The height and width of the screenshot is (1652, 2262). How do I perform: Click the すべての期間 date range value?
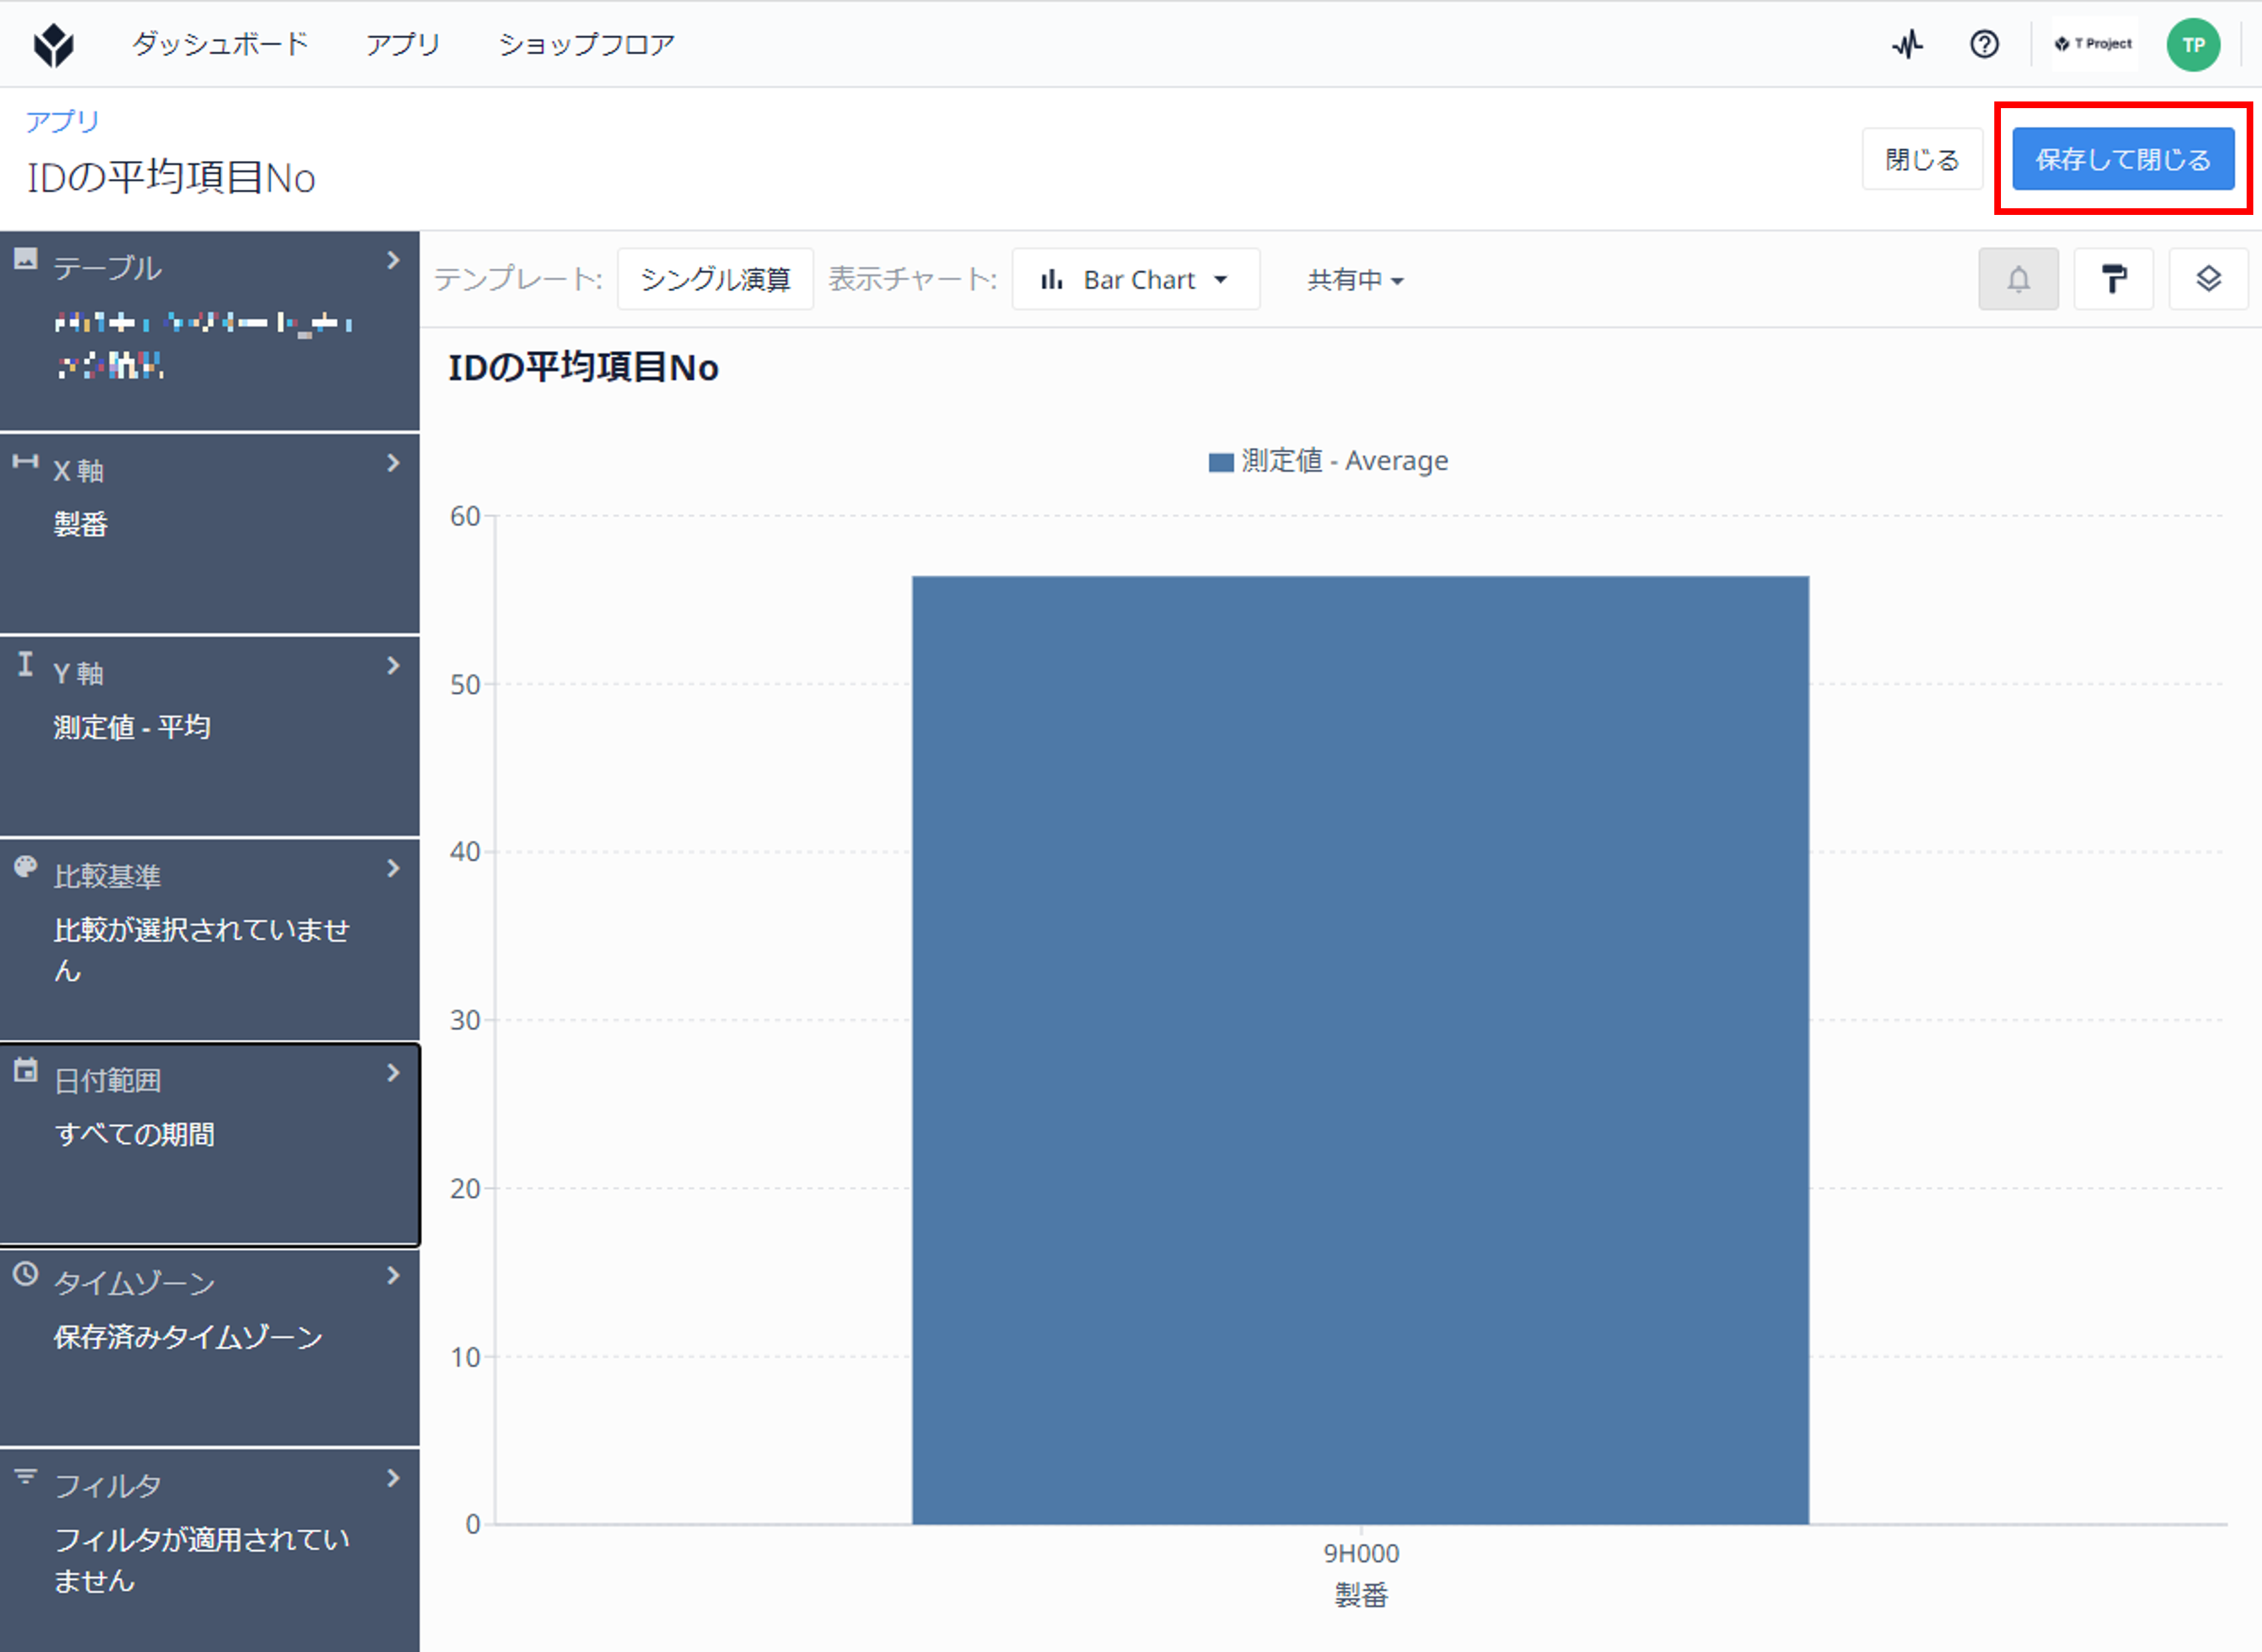click(x=134, y=1134)
